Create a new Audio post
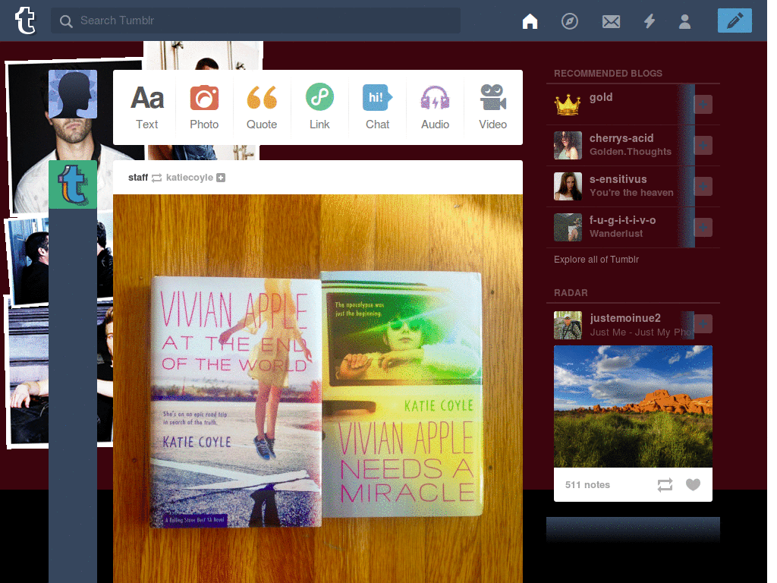Viewport: 777px width, 583px height. tap(435, 107)
